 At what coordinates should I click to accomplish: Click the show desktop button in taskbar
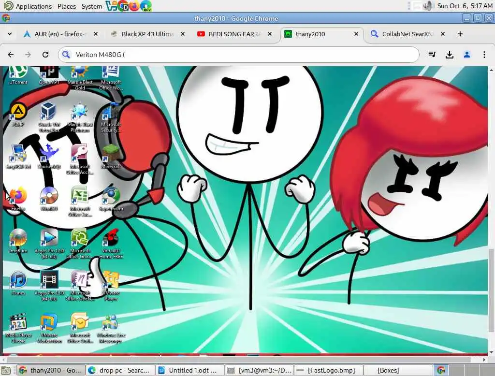[6, 370]
